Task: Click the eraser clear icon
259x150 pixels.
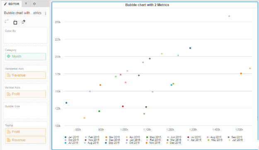Action: [x=24, y=22]
